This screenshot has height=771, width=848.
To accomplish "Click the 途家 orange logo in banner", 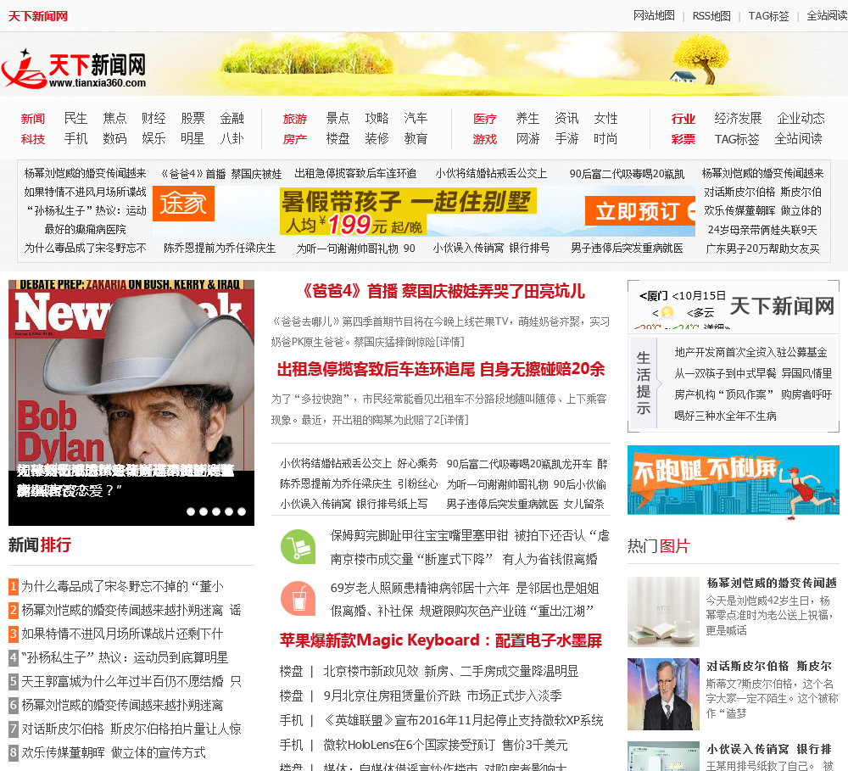I will 183,204.
